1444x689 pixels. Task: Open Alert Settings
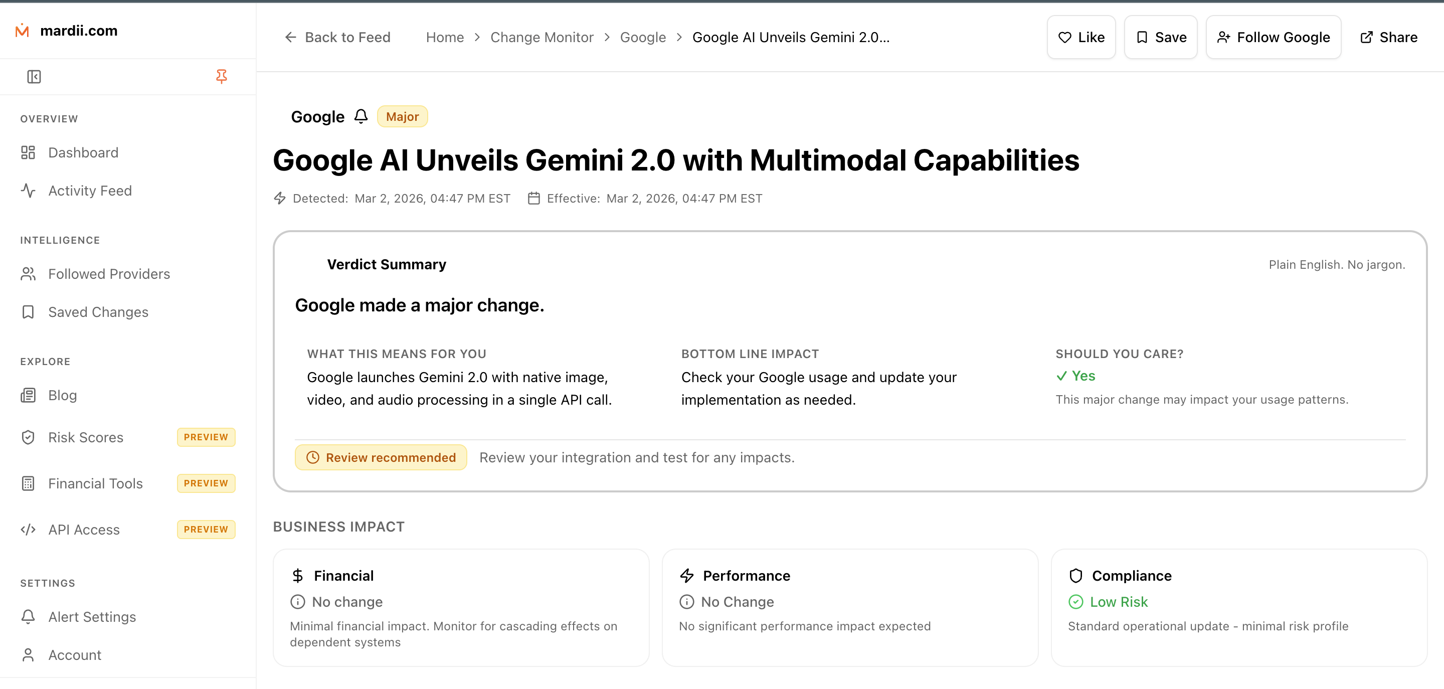tap(91, 617)
